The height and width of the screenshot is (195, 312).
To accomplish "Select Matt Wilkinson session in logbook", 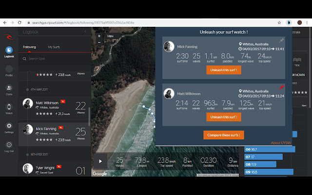I will tap(54, 108).
